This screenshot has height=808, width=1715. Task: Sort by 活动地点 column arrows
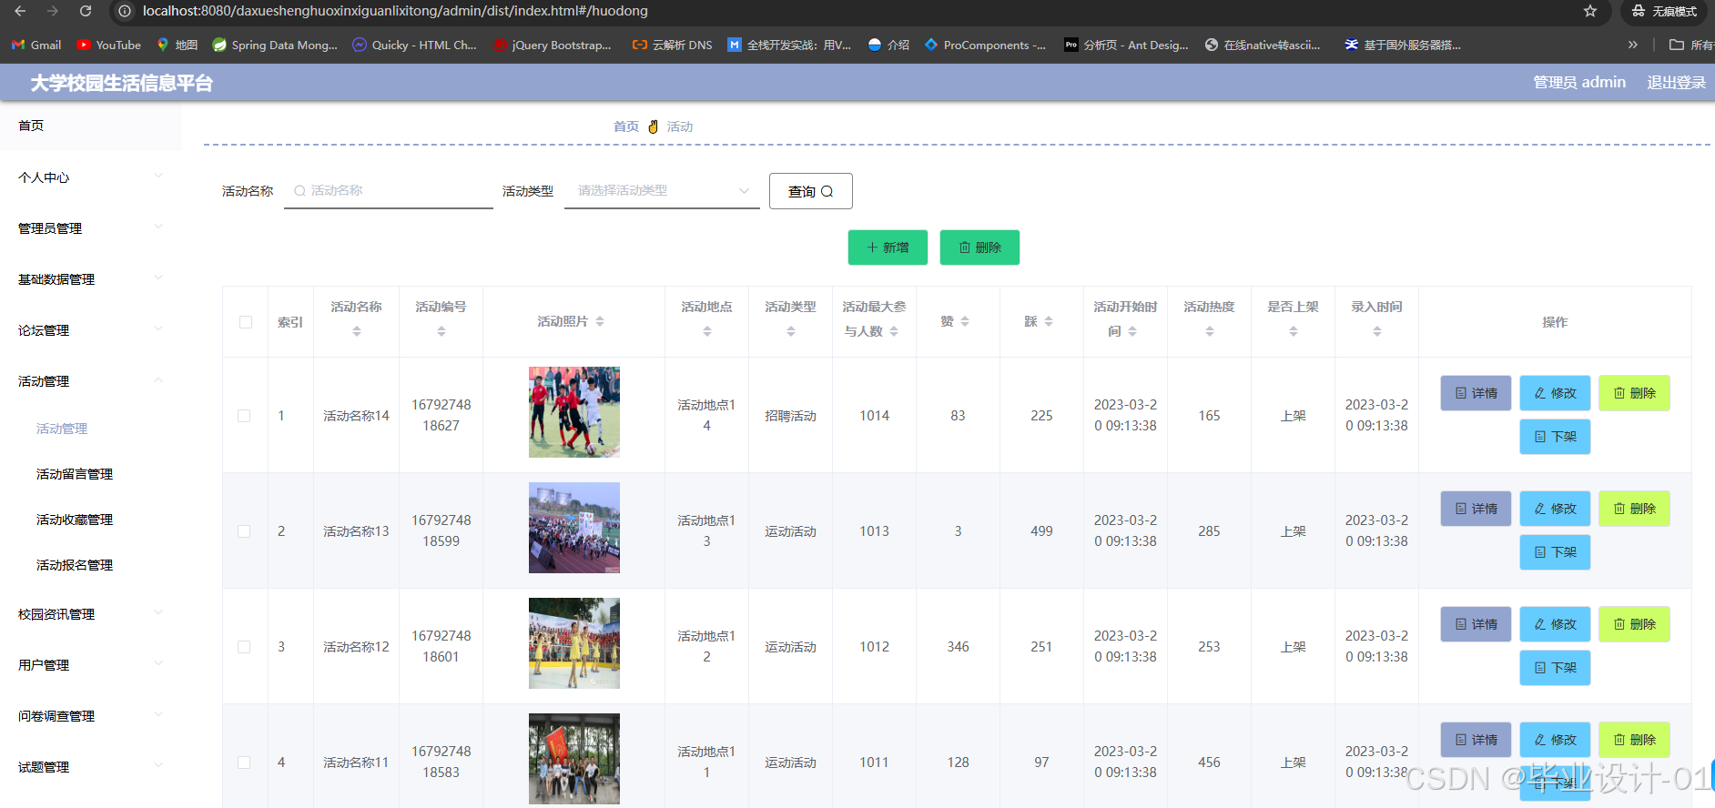707,332
